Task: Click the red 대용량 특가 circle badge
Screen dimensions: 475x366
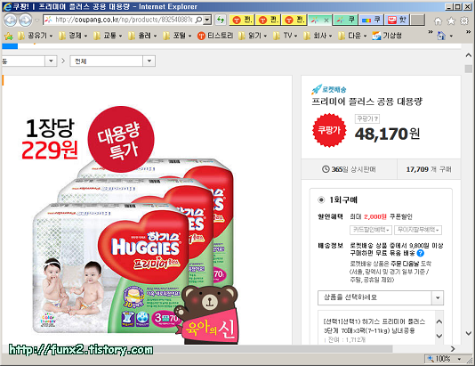Action: click(121, 139)
